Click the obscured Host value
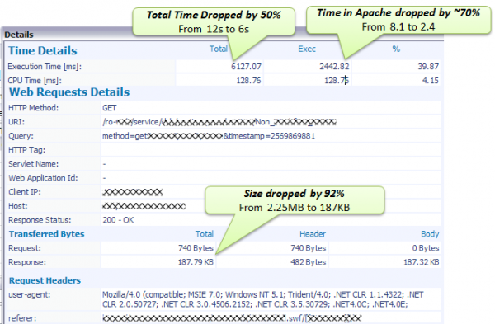The image size is (495, 324). pos(144,206)
